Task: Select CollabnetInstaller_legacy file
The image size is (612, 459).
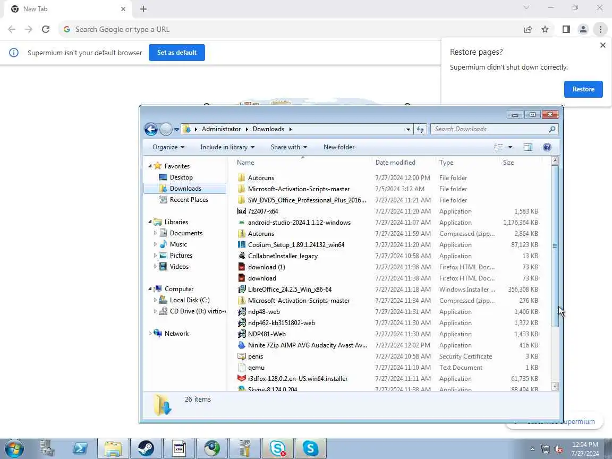Action: [283, 256]
